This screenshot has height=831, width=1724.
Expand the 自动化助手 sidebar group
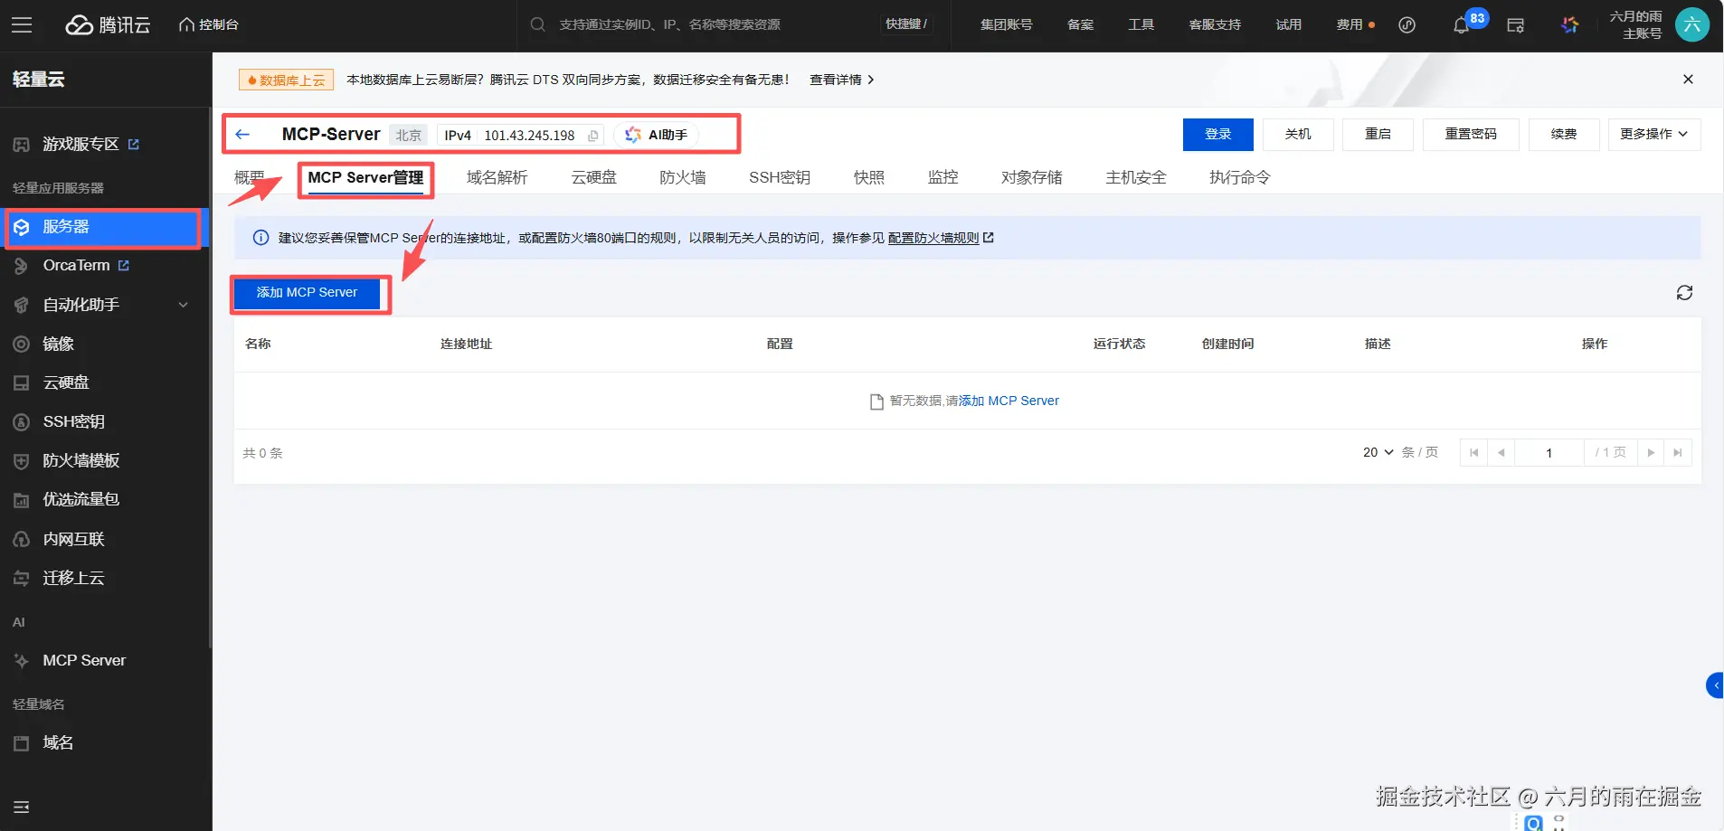pos(105,305)
